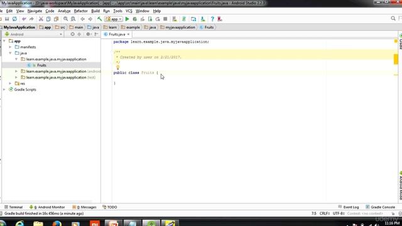Click the SDK Manager download icon

pyautogui.click(x=203, y=19)
